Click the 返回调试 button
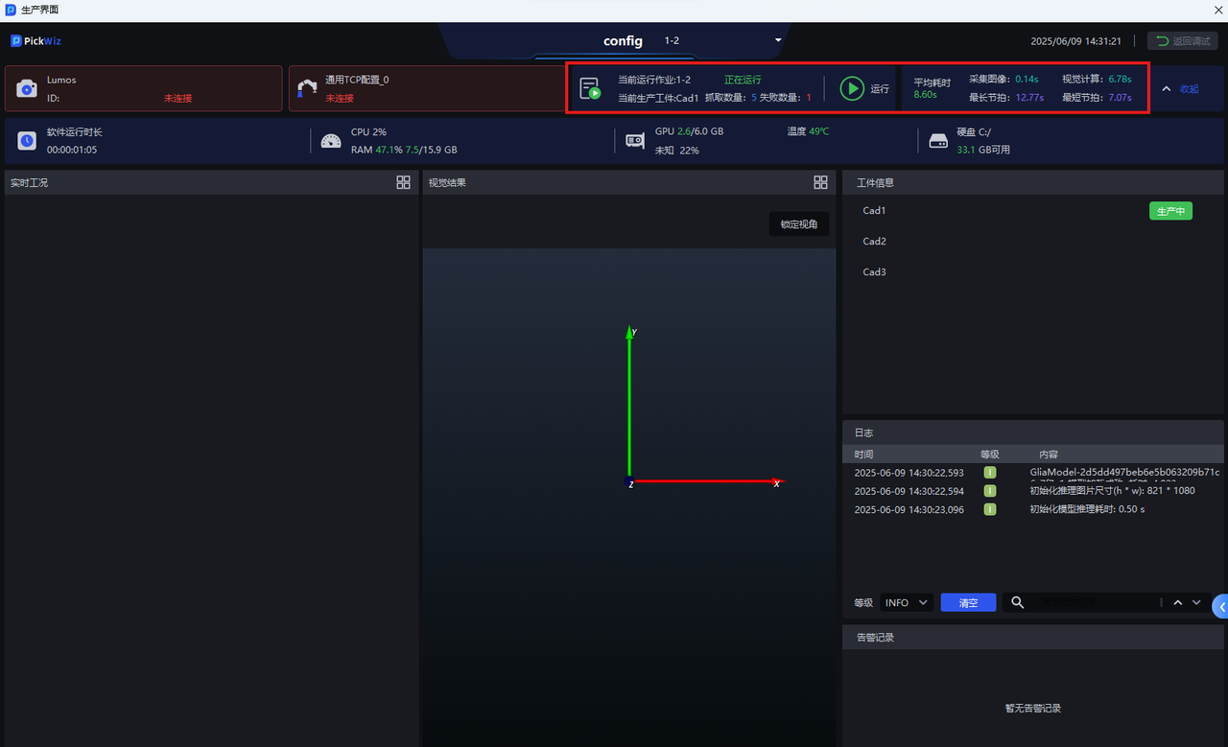The image size is (1228, 747). pyautogui.click(x=1182, y=41)
